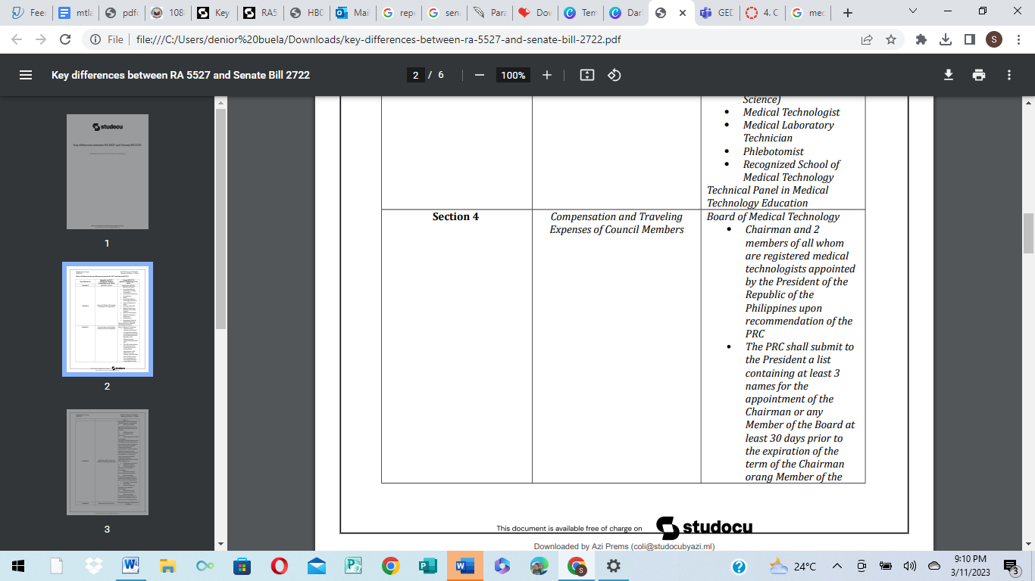Open the Windows Start menu
1035x581 pixels.
(18, 566)
